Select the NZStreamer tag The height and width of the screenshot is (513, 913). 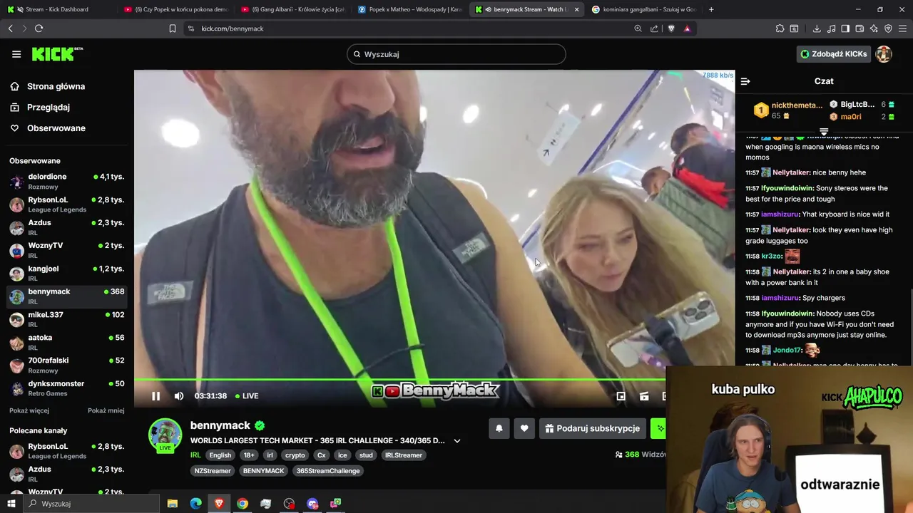pyautogui.click(x=213, y=471)
